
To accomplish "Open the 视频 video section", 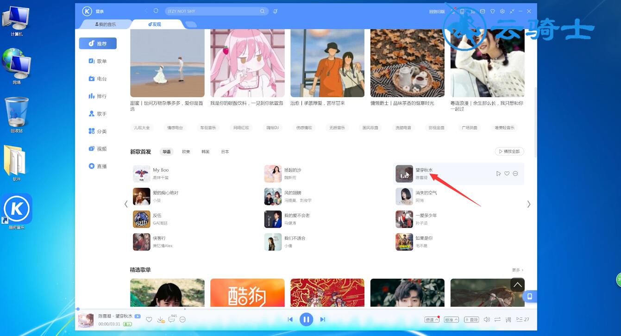I will point(98,149).
